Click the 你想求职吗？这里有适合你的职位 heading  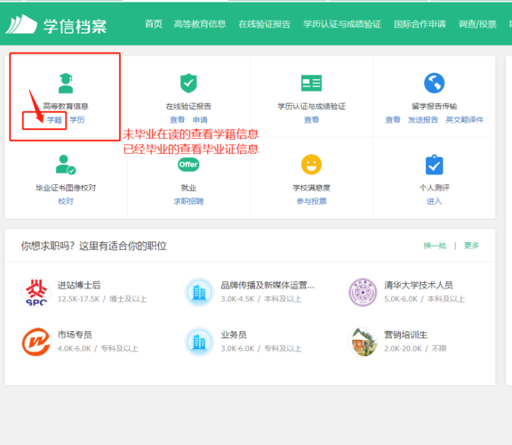pyautogui.click(x=93, y=246)
